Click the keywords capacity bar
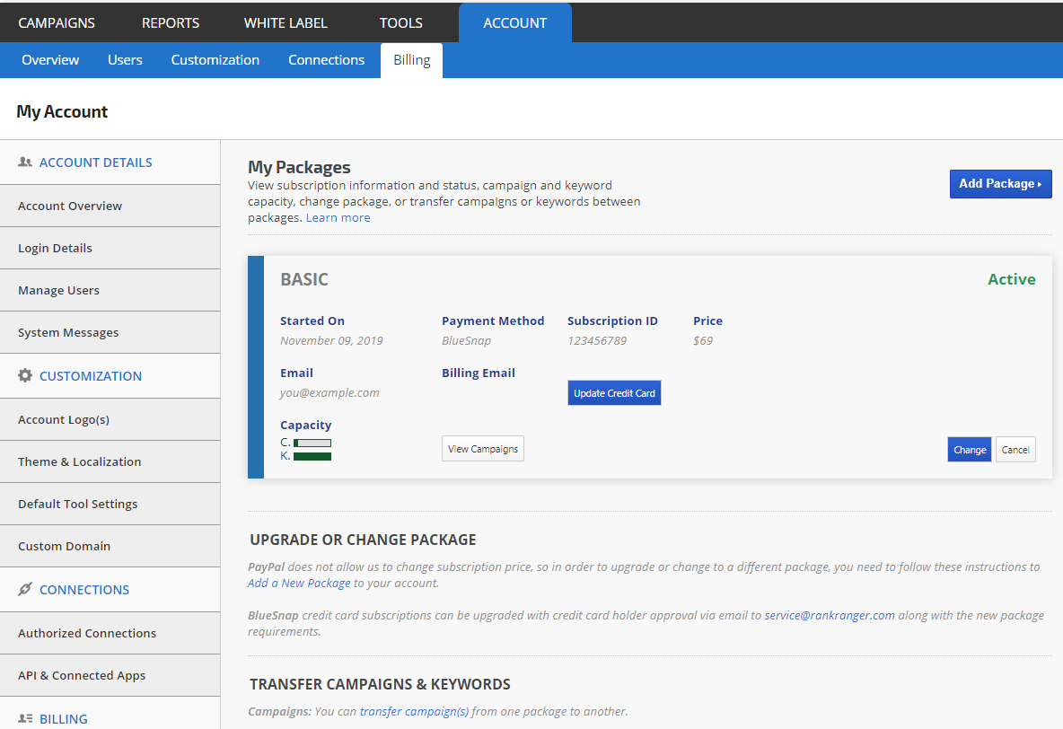 (312, 457)
